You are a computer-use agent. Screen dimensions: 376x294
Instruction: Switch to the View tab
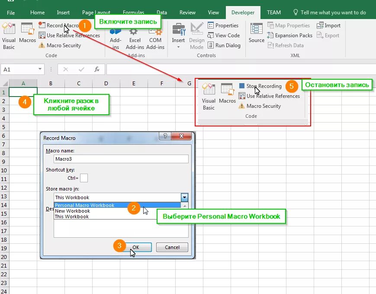coord(213,13)
